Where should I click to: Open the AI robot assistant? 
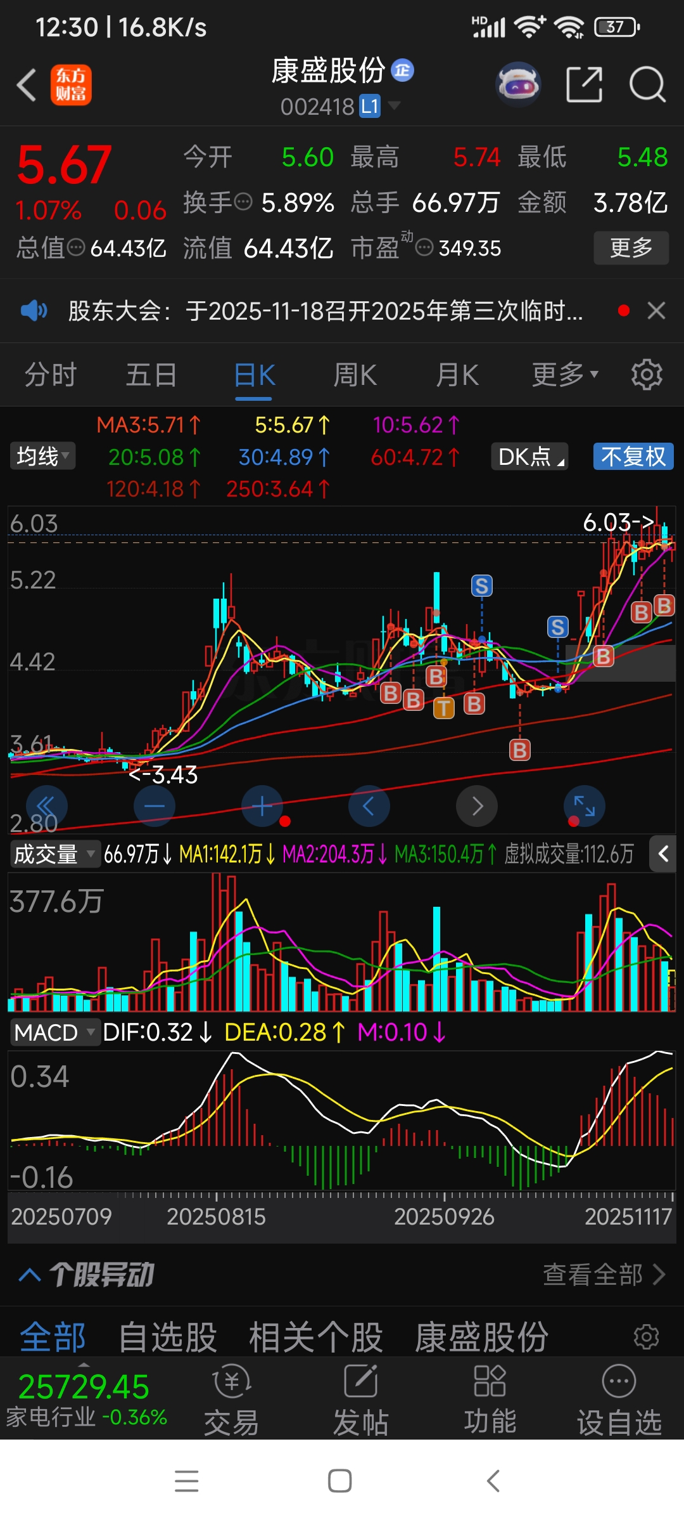coord(518,84)
